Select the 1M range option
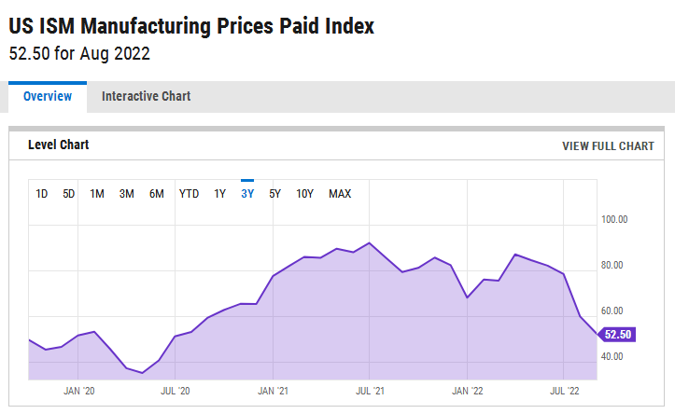Screen dimensions: 675x414 tap(97, 194)
